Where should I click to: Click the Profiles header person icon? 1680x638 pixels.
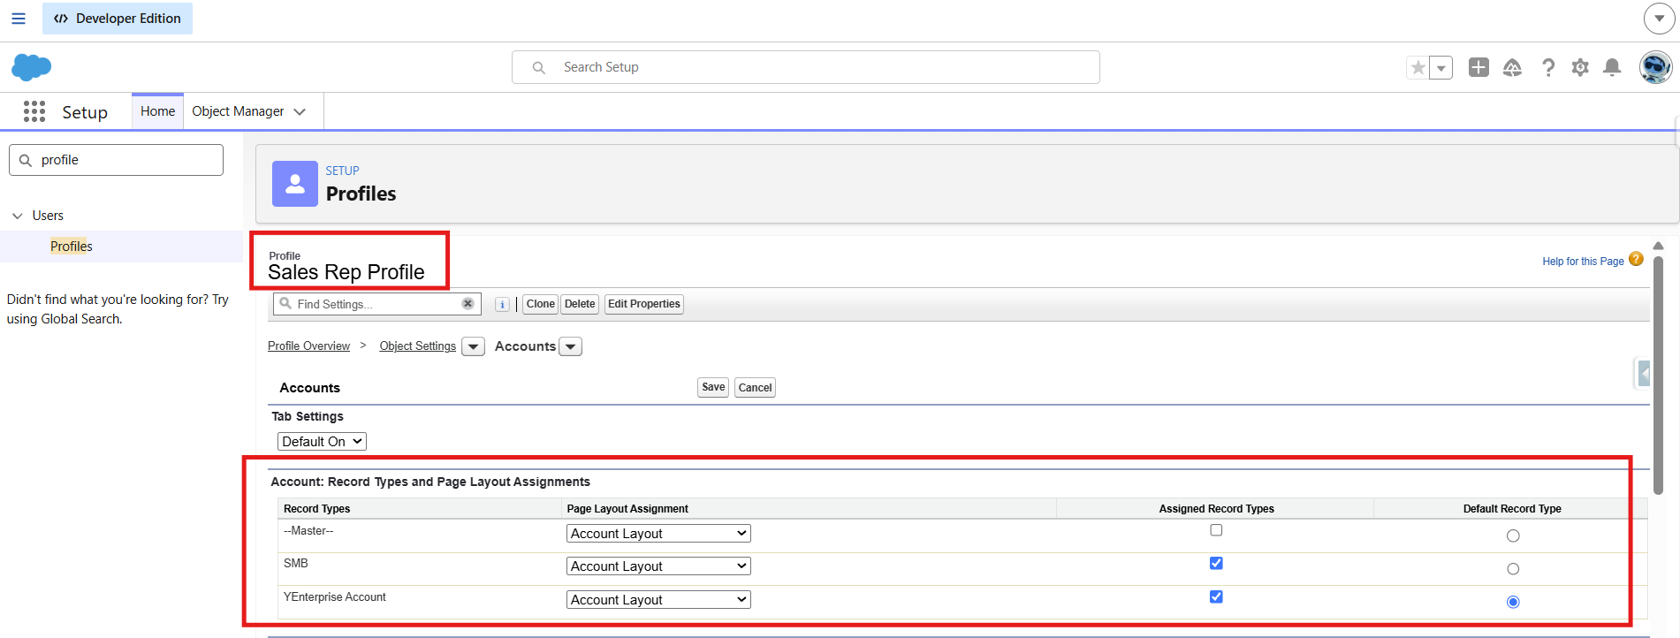[x=295, y=184]
